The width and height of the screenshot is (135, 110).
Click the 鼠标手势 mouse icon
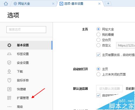click(9, 80)
